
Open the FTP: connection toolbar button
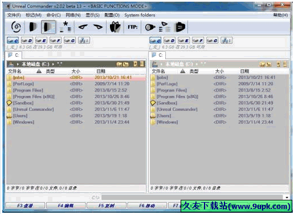pyautogui.click(x=133, y=27)
